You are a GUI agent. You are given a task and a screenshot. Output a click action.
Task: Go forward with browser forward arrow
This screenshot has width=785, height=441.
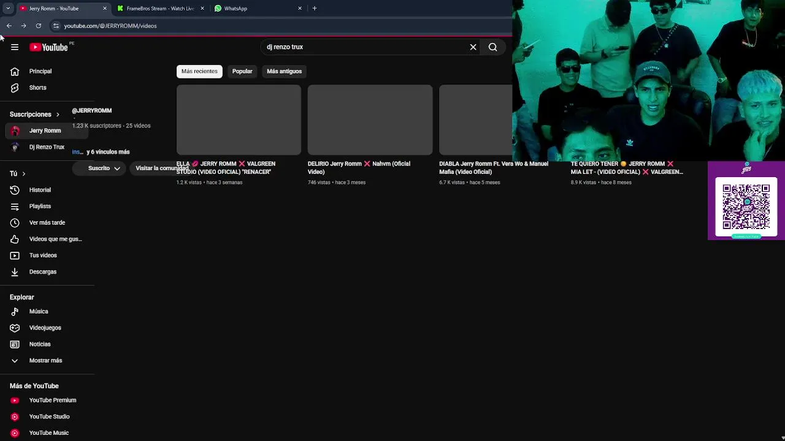23,26
